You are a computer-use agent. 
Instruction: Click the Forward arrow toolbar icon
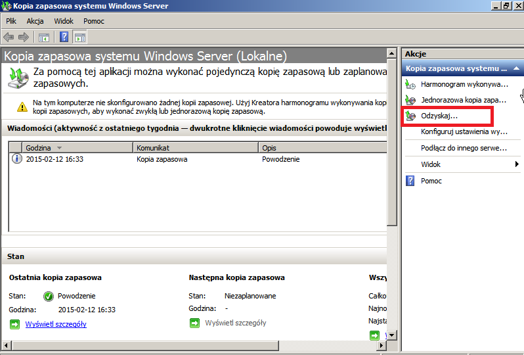coord(24,37)
